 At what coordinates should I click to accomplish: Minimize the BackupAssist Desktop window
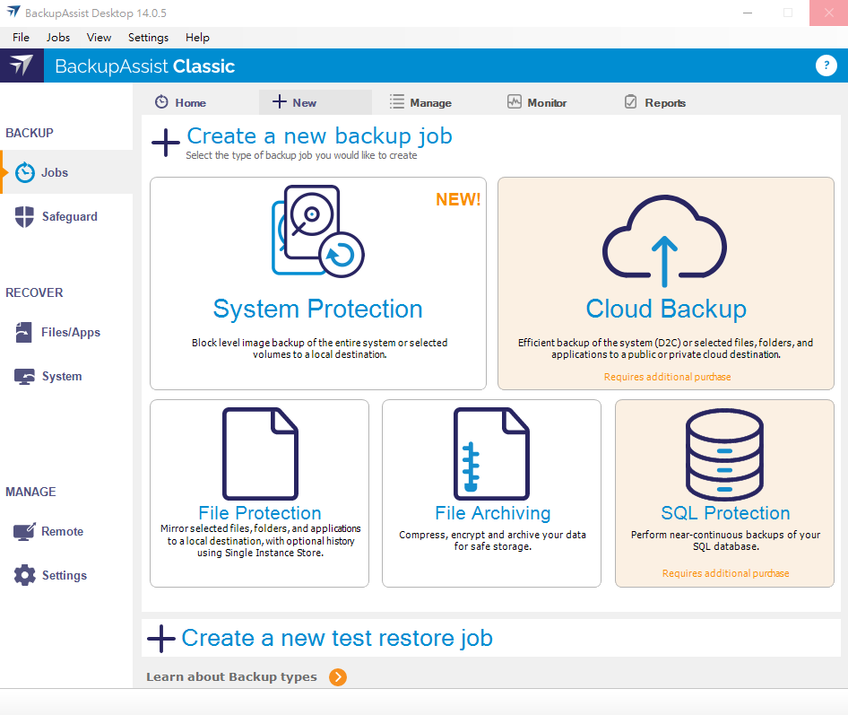[x=748, y=13]
